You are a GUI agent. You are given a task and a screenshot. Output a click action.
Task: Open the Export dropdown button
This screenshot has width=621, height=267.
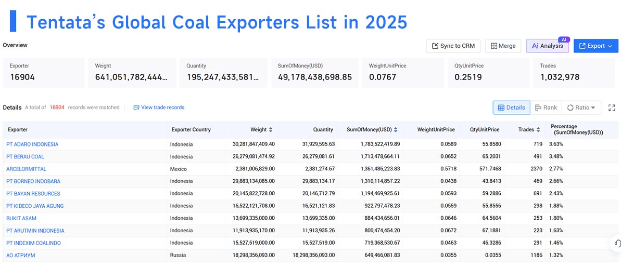point(595,46)
